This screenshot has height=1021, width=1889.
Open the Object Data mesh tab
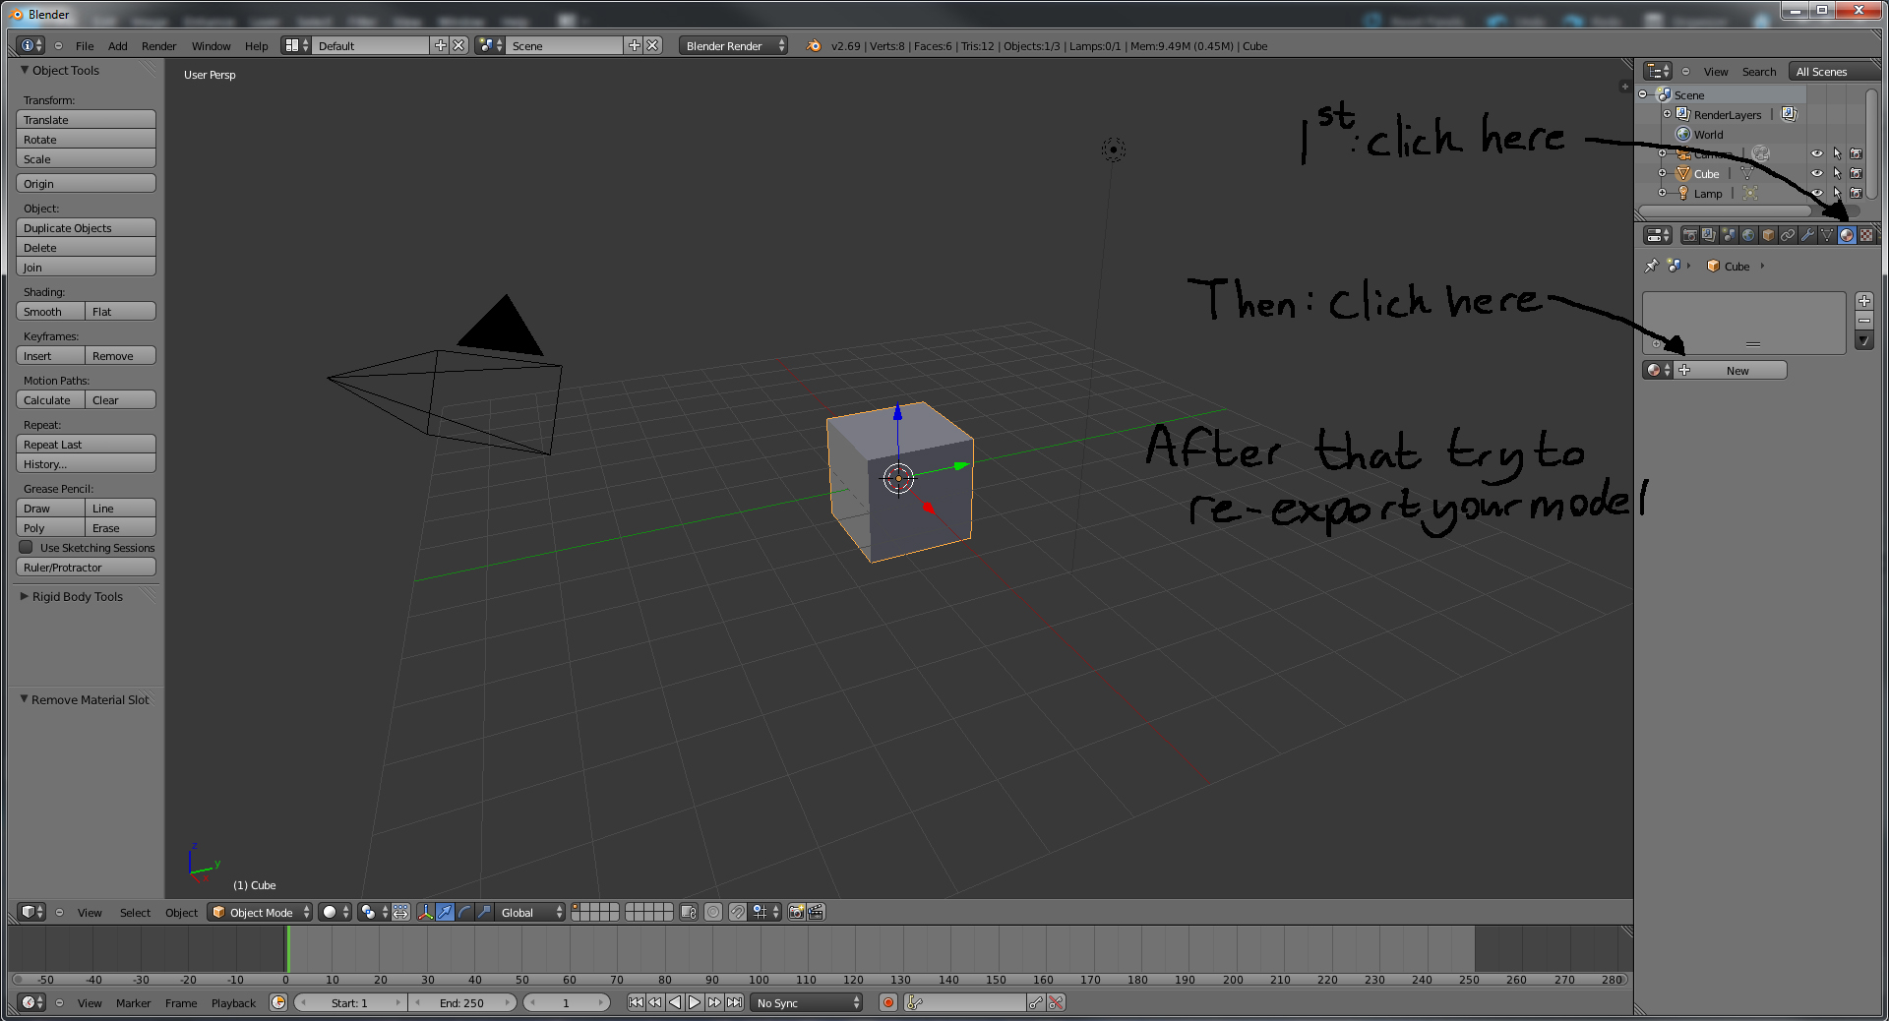pyautogui.click(x=1827, y=235)
